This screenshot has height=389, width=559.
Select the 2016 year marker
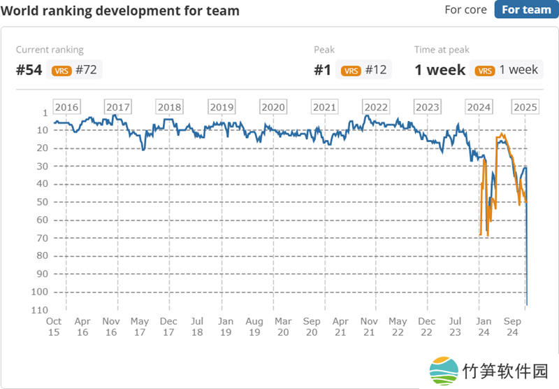click(x=66, y=107)
